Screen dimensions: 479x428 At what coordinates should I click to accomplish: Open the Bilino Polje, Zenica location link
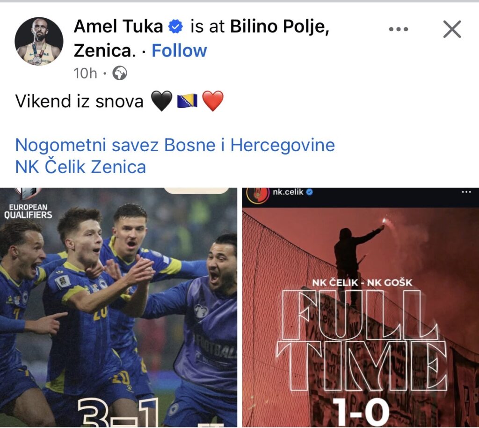tap(202, 38)
